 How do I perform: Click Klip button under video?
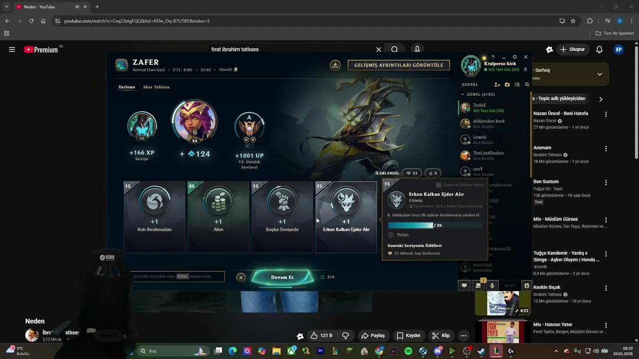coord(441,336)
